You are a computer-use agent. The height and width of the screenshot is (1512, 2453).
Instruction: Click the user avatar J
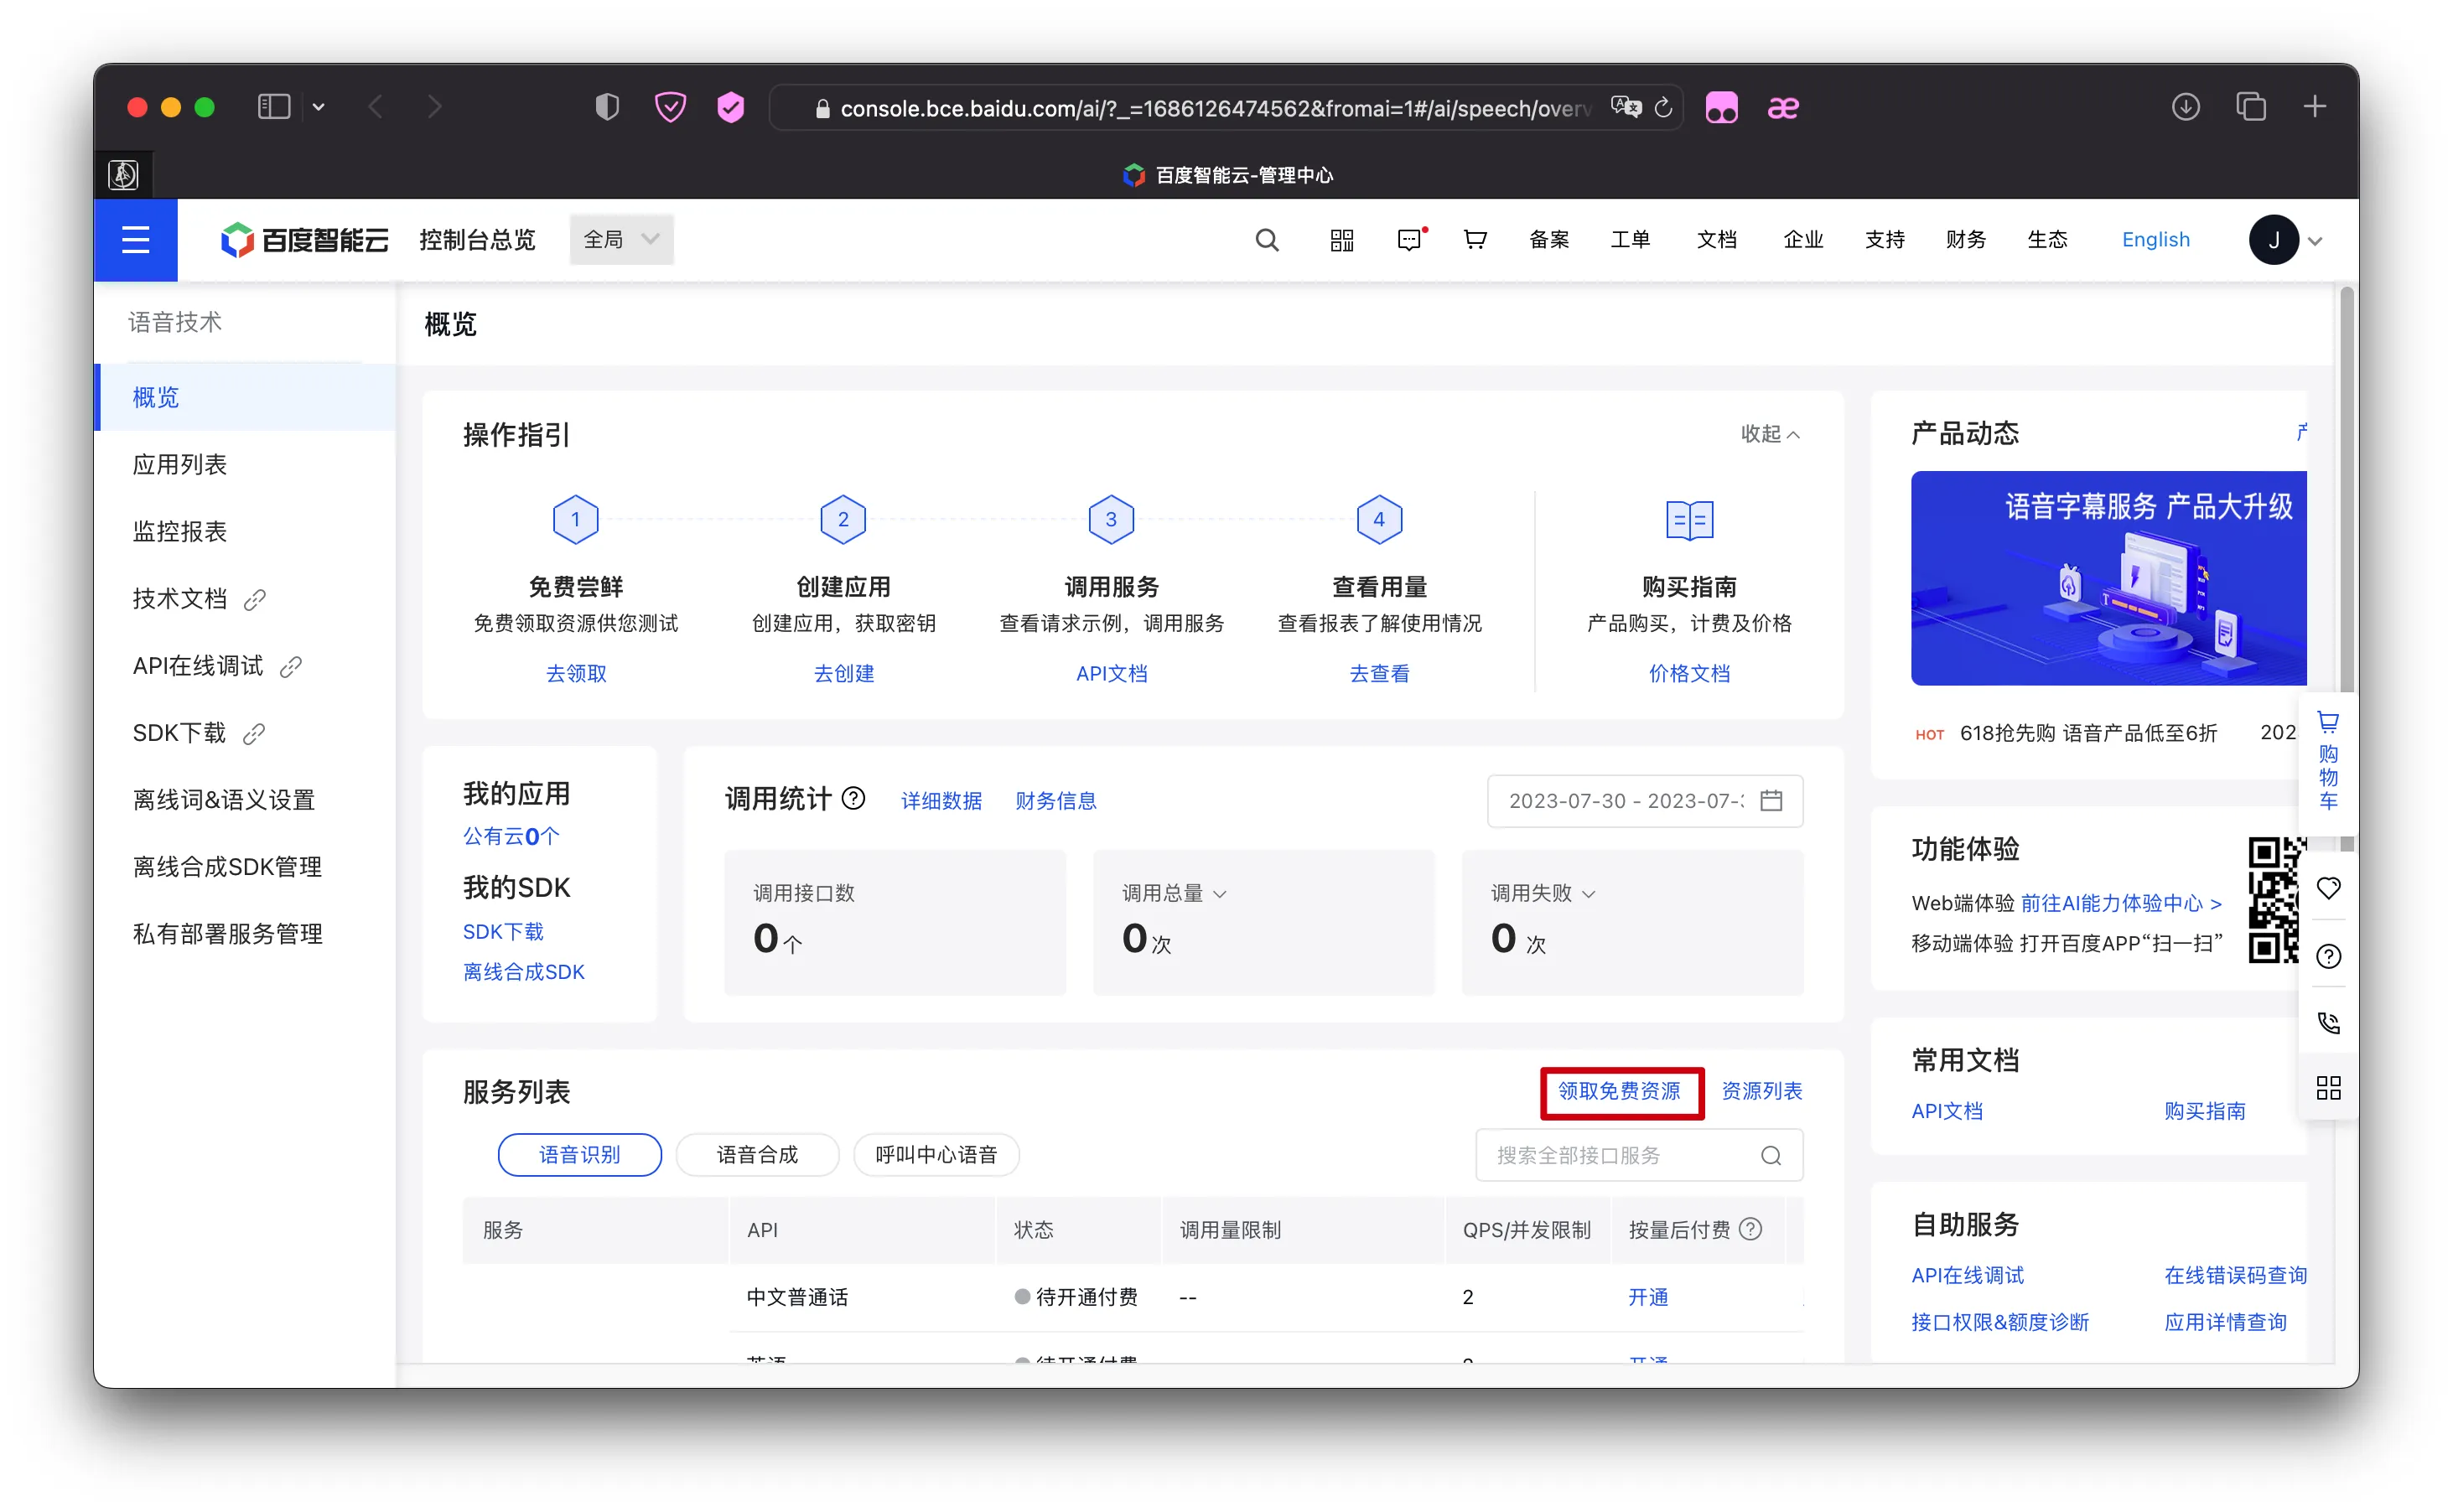coord(2273,240)
